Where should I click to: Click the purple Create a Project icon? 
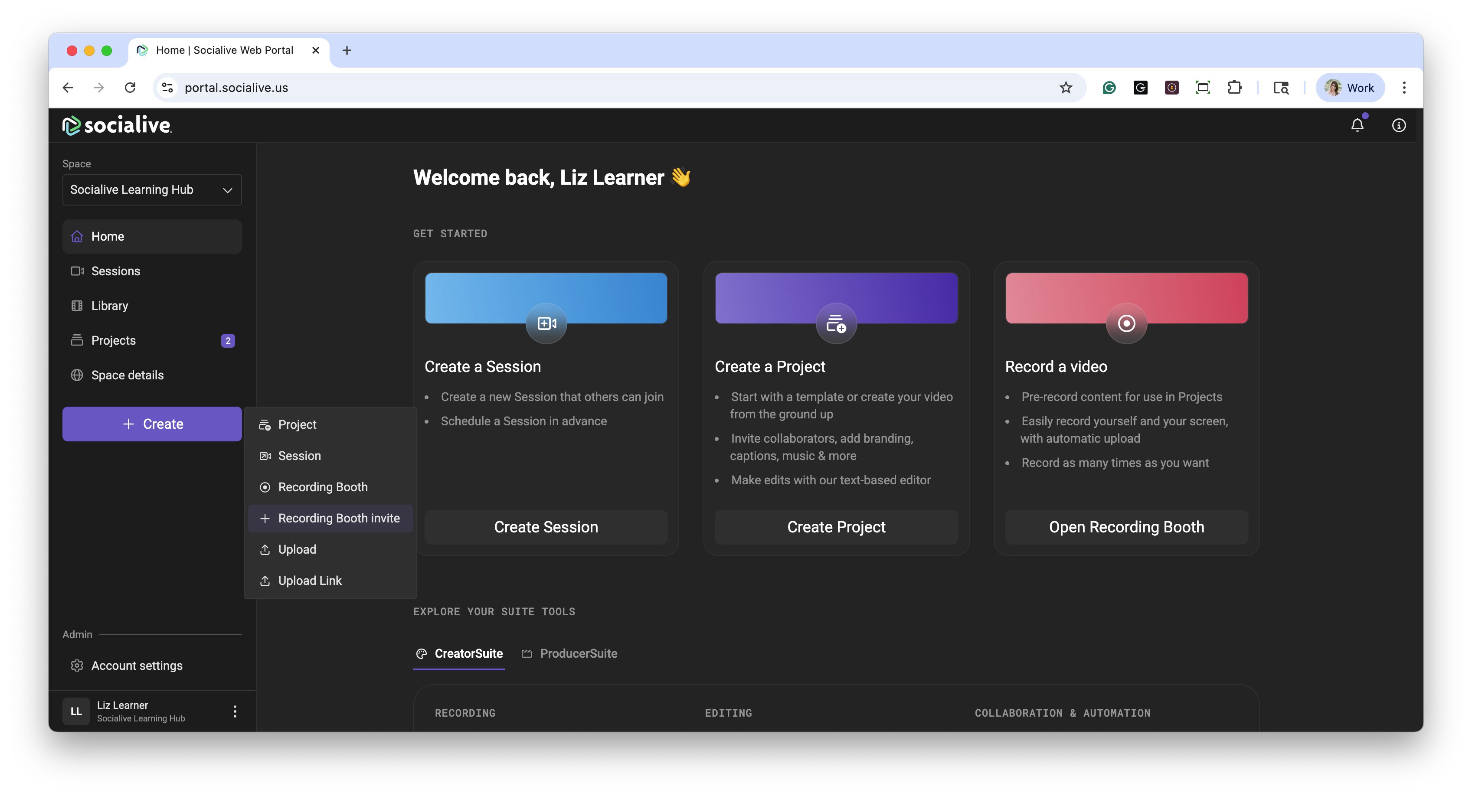836,323
